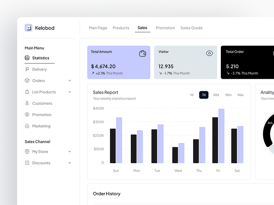Click the Delivery icon in Main Menu

pyautogui.click(x=27, y=69)
